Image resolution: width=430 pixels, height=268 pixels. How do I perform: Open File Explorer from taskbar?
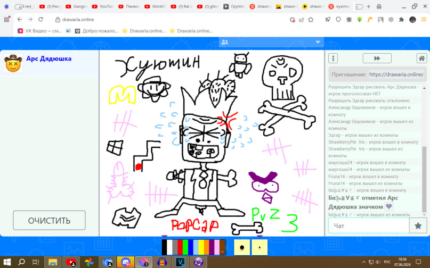click(x=53, y=262)
